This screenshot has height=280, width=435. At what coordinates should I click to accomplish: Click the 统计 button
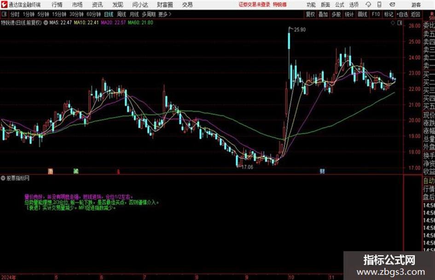[x=349, y=14]
